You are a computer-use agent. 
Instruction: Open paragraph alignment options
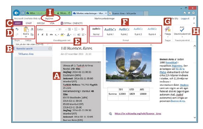click(x=84, y=35)
